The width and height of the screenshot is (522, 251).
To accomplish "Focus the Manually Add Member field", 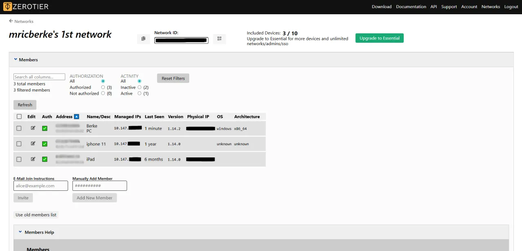I will (100, 186).
